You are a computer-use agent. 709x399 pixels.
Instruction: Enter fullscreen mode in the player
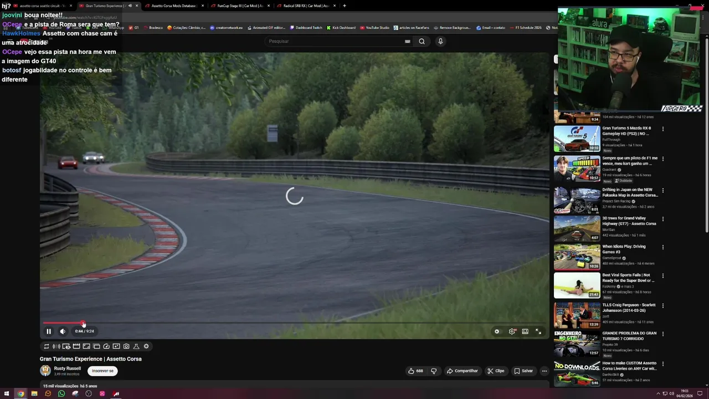point(538,331)
